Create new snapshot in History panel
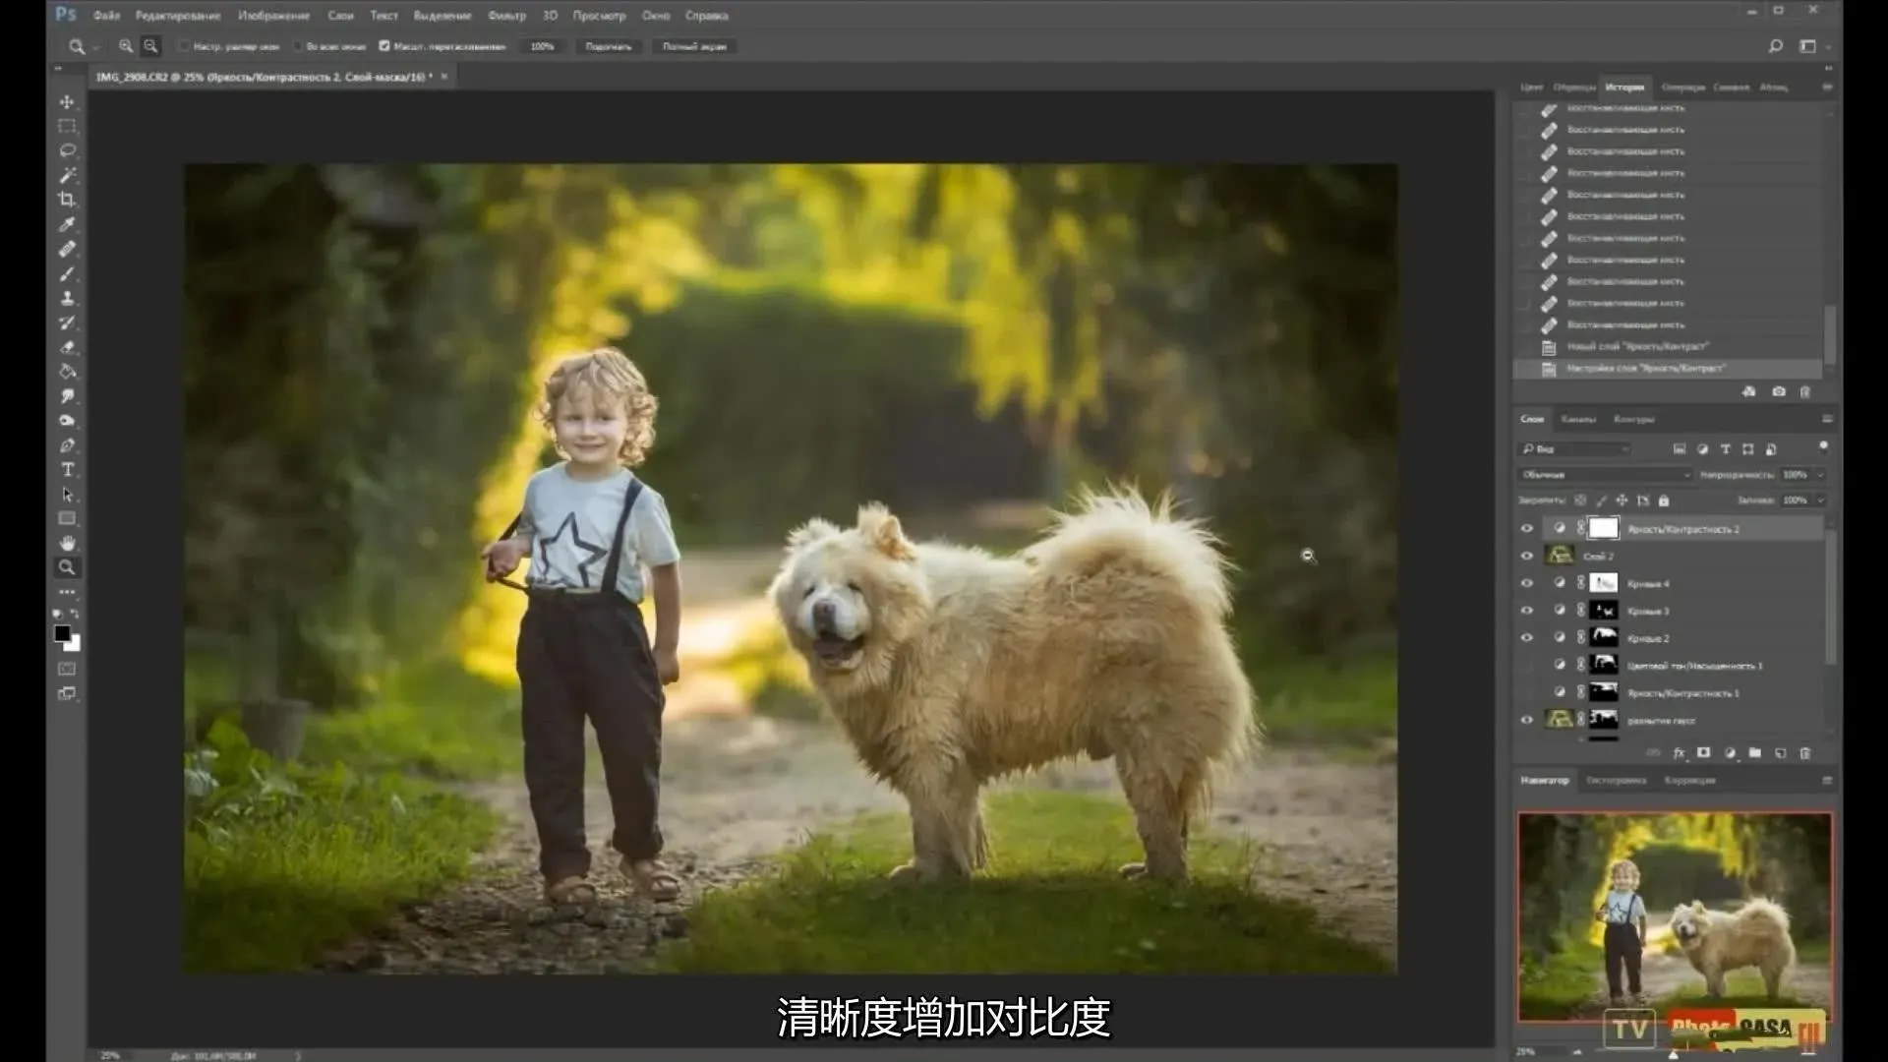 (1778, 391)
